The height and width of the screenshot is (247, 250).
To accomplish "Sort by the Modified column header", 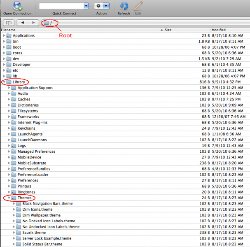I will (230, 30).
